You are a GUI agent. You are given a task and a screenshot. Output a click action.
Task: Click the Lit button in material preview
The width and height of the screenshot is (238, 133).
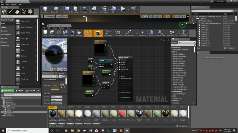pos(61,40)
